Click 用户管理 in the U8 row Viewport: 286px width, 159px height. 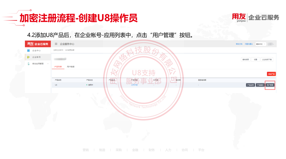click(270, 85)
